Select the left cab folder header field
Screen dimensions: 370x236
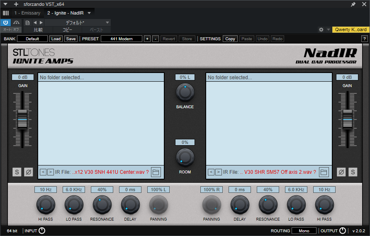(x=101, y=78)
